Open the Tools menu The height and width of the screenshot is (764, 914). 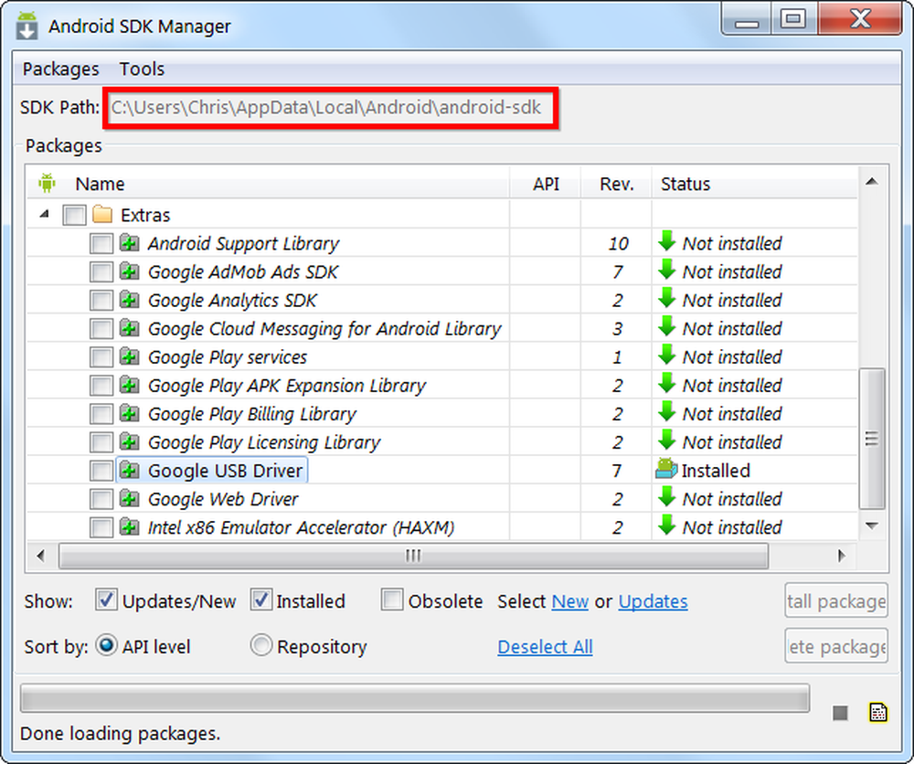[142, 69]
